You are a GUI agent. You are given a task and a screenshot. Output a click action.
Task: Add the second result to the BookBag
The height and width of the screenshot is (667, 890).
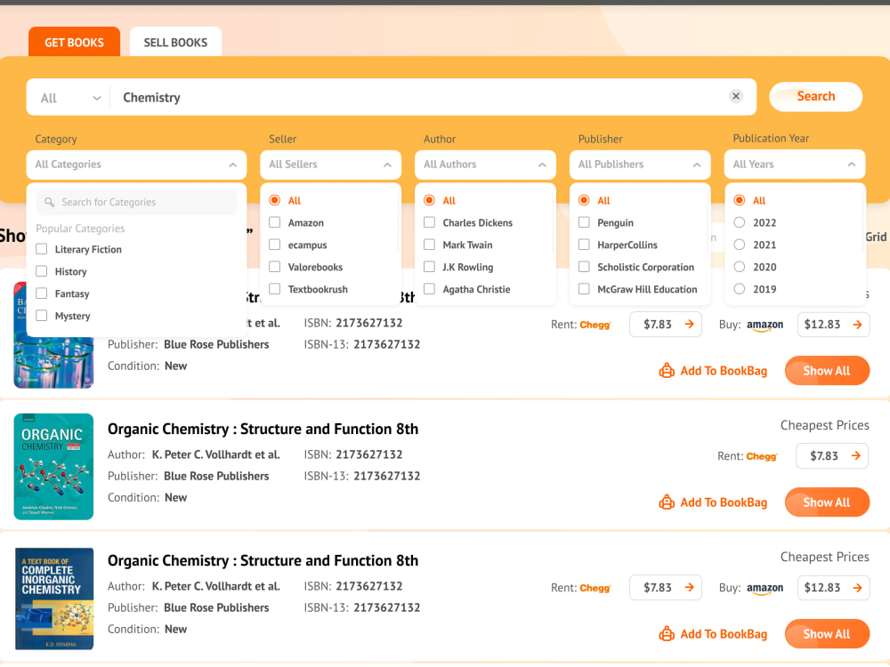pos(713,502)
